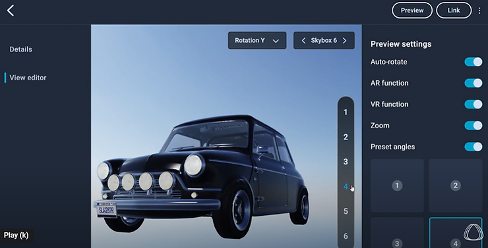488x248 pixels.
Task: Select preset angle 3 in the viewer strip
Action: [x=346, y=162]
